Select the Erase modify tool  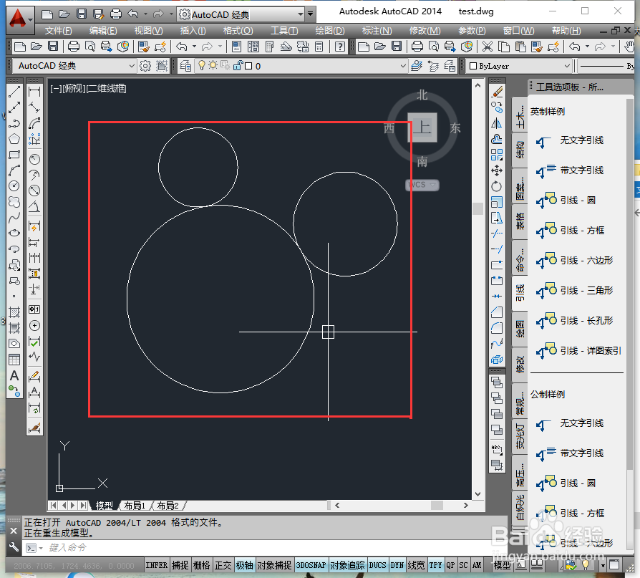[x=497, y=92]
